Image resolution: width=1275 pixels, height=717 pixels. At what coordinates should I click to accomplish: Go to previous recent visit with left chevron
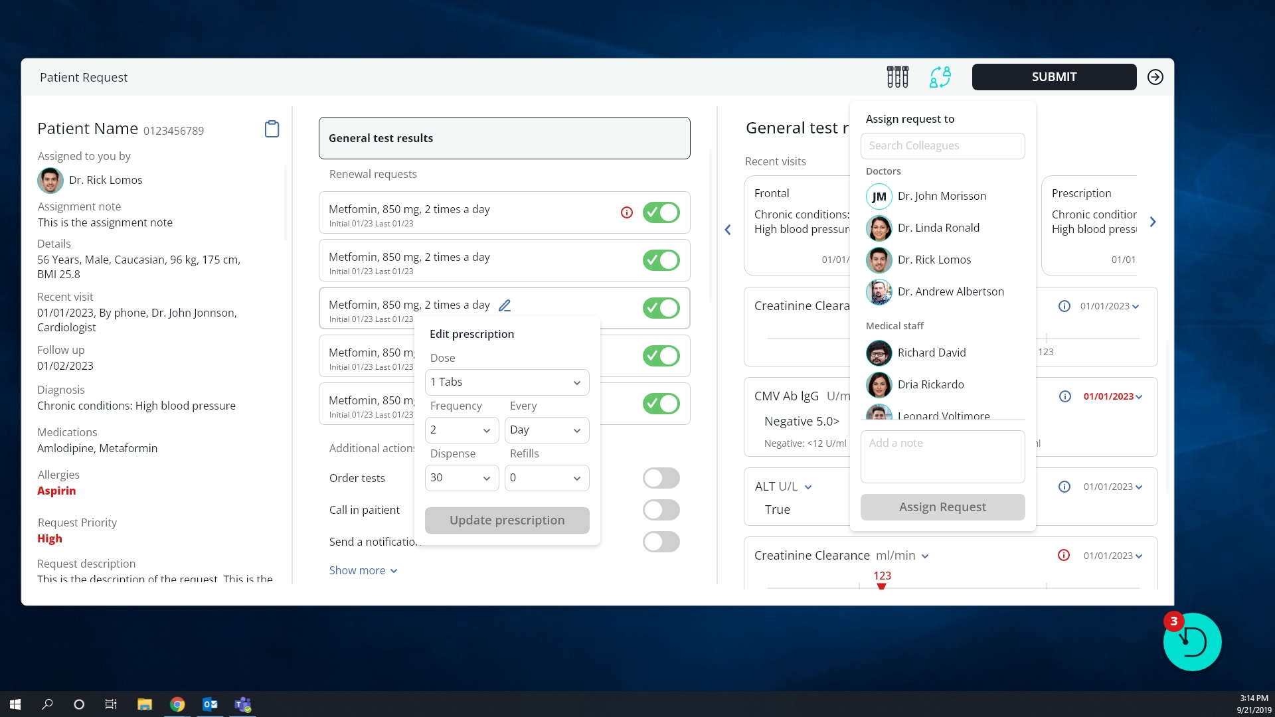728,230
